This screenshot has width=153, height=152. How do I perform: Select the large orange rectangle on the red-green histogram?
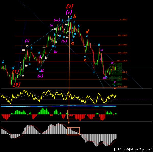coord(86,114)
